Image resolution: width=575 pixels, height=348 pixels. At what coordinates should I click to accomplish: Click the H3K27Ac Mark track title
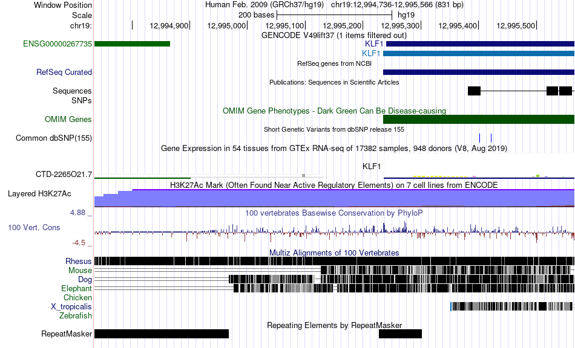click(334, 185)
